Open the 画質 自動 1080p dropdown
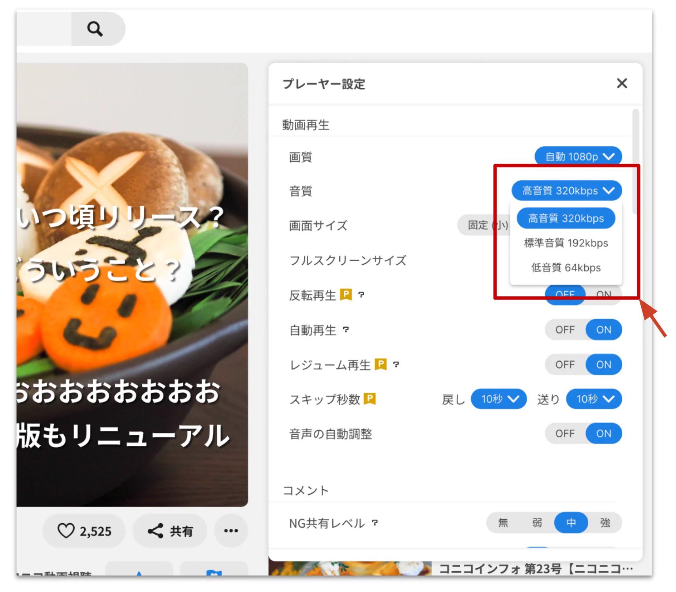676x592 pixels. coord(578,156)
